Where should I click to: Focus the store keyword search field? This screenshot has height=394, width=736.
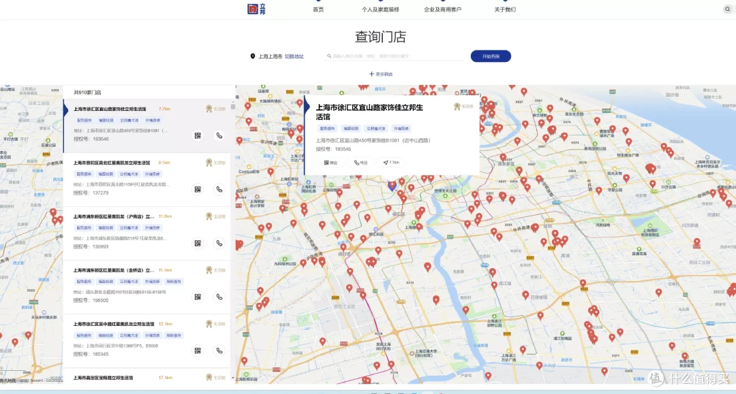(395, 56)
